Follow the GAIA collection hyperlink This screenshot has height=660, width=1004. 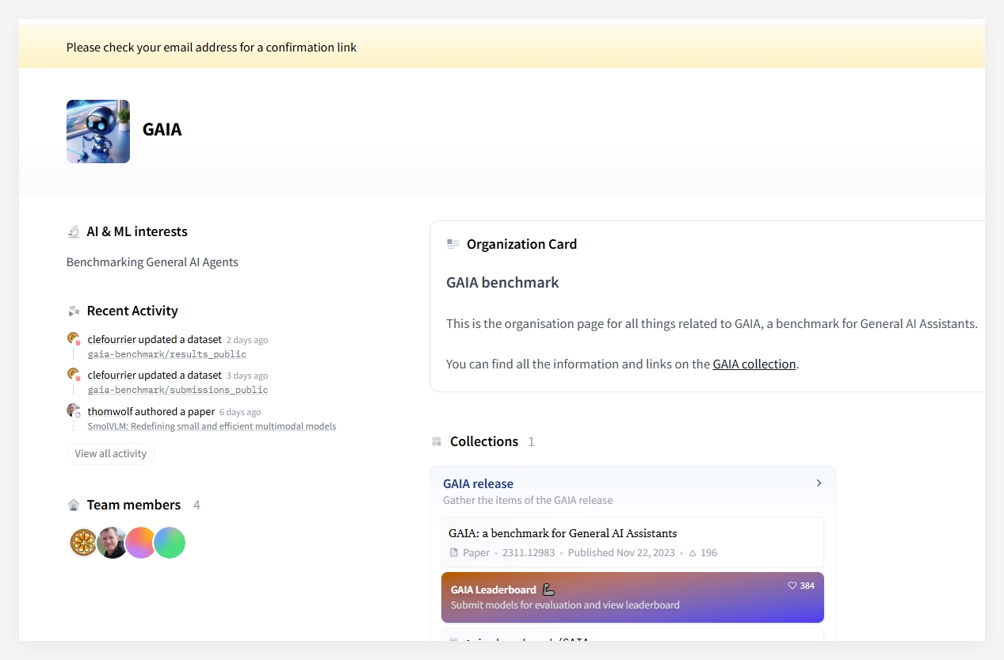(x=754, y=364)
